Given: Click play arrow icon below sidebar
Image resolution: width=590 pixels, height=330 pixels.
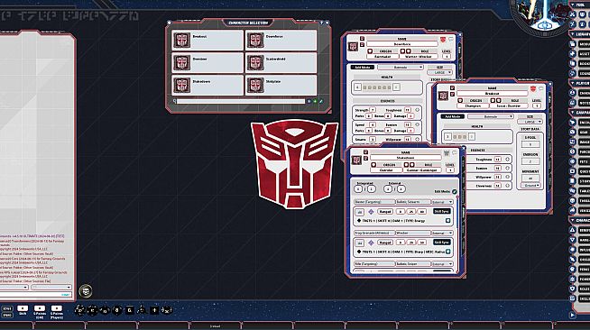Looking at the screenshot, I should (572, 315).
